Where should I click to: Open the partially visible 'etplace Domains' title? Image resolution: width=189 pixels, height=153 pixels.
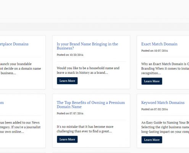pyautogui.click(x=14, y=44)
